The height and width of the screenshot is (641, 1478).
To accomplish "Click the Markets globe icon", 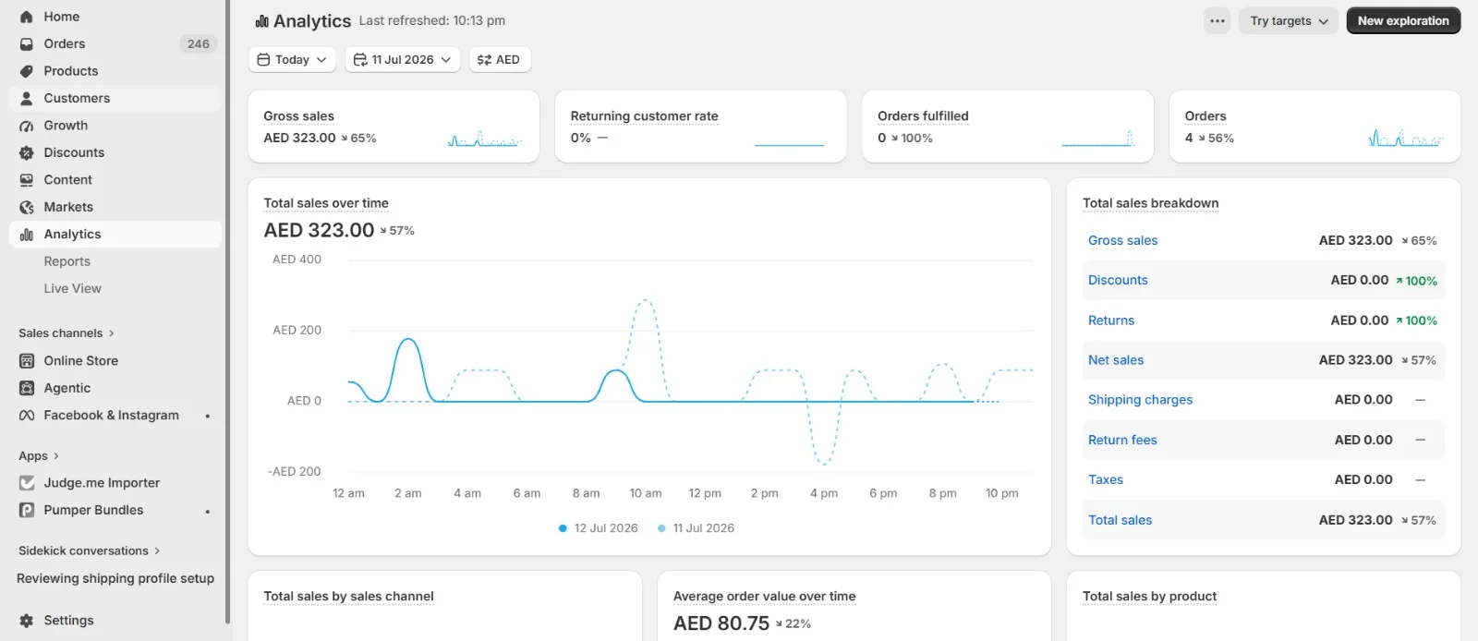I will [27, 207].
